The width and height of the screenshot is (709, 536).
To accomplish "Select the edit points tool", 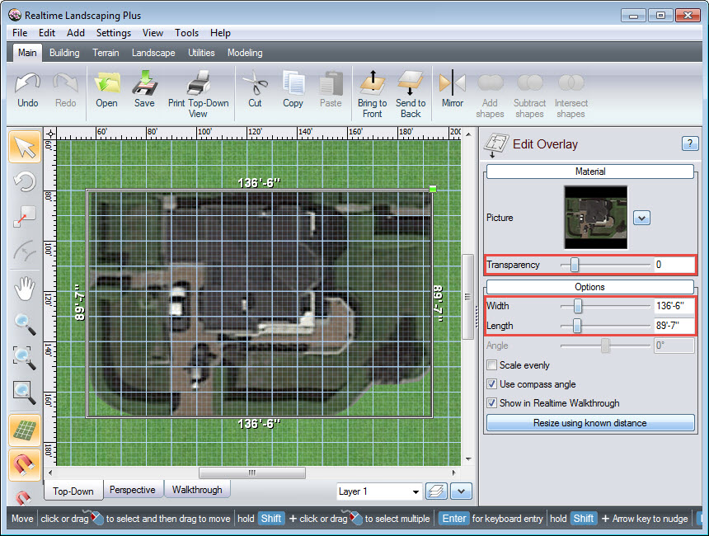I will (25, 216).
